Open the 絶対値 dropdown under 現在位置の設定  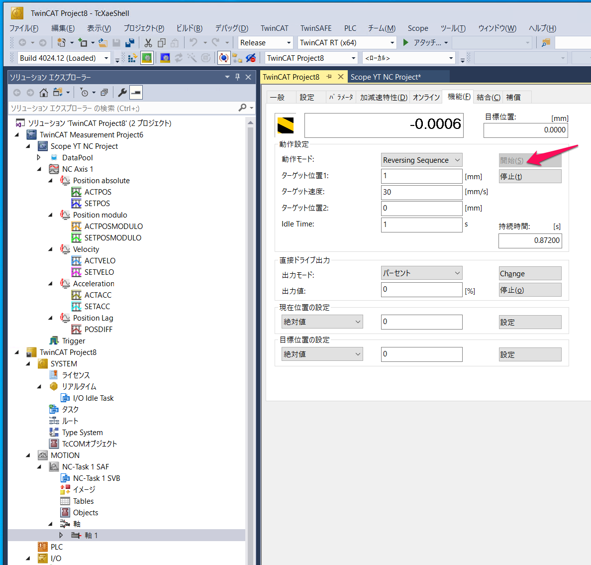pyautogui.click(x=322, y=322)
